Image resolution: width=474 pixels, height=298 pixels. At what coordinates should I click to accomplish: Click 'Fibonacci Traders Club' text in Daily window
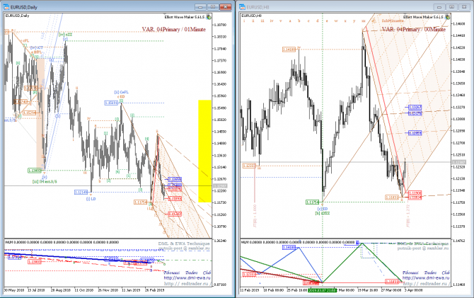pyautogui.click(x=187, y=273)
